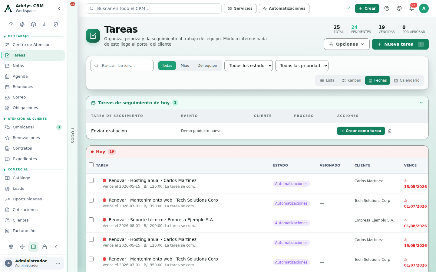This screenshot has width=436, height=272.
Task: Collapse Tareas de seguimiento de hoy section
Action: pos(421,103)
